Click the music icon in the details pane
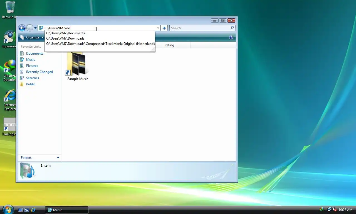The height and width of the screenshot is (214, 356). point(28,171)
